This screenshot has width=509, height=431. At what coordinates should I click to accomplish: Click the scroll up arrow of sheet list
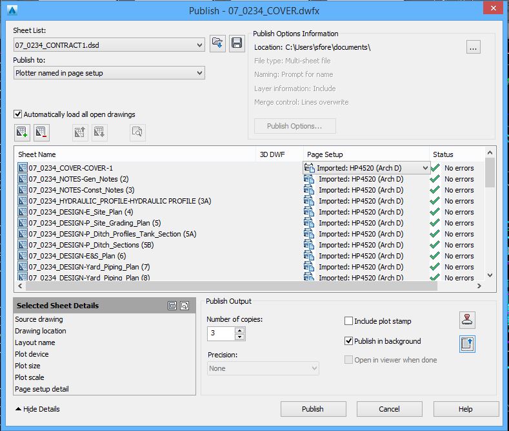pos(490,152)
